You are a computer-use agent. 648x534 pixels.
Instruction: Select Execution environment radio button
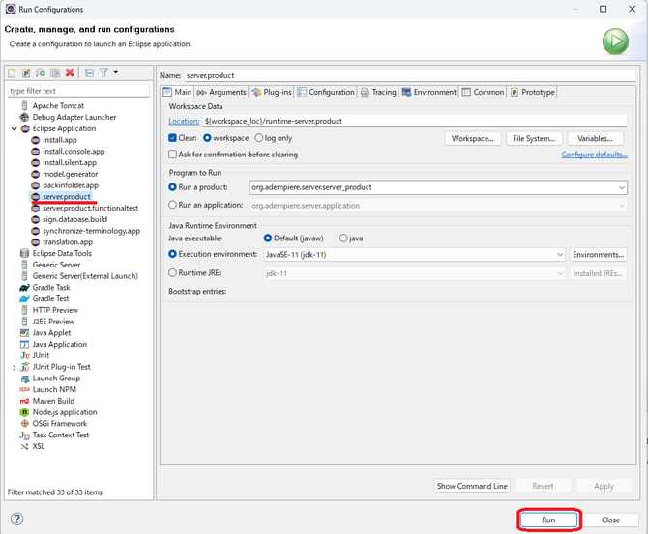coord(173,254)
